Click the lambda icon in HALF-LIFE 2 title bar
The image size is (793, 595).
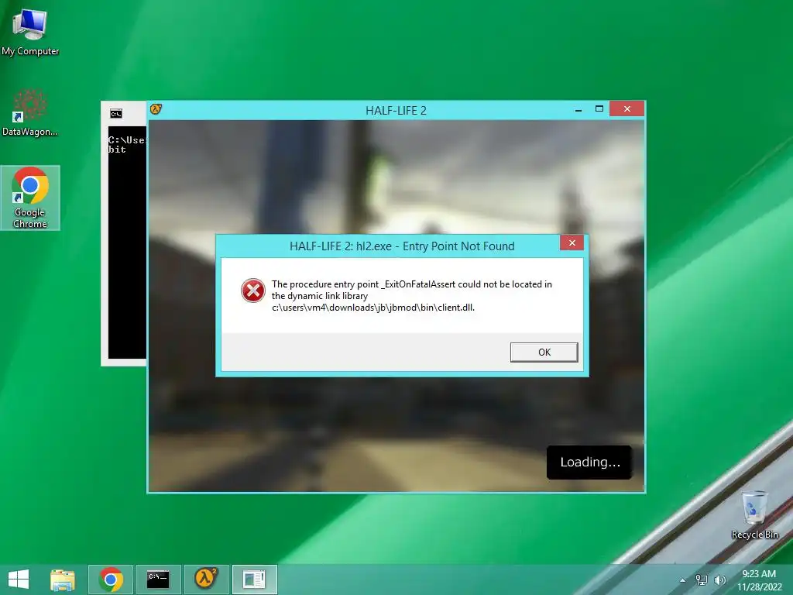point(156,108)
